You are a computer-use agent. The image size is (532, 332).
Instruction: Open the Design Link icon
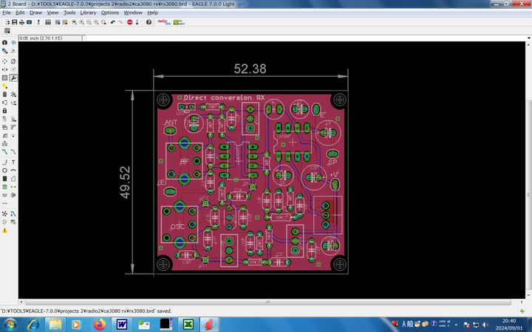click(x=164, y=22)
